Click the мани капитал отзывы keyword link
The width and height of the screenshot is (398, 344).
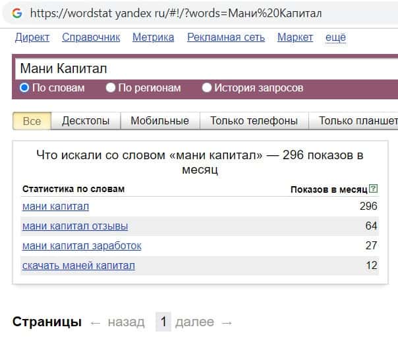click(x=75, y=226)
